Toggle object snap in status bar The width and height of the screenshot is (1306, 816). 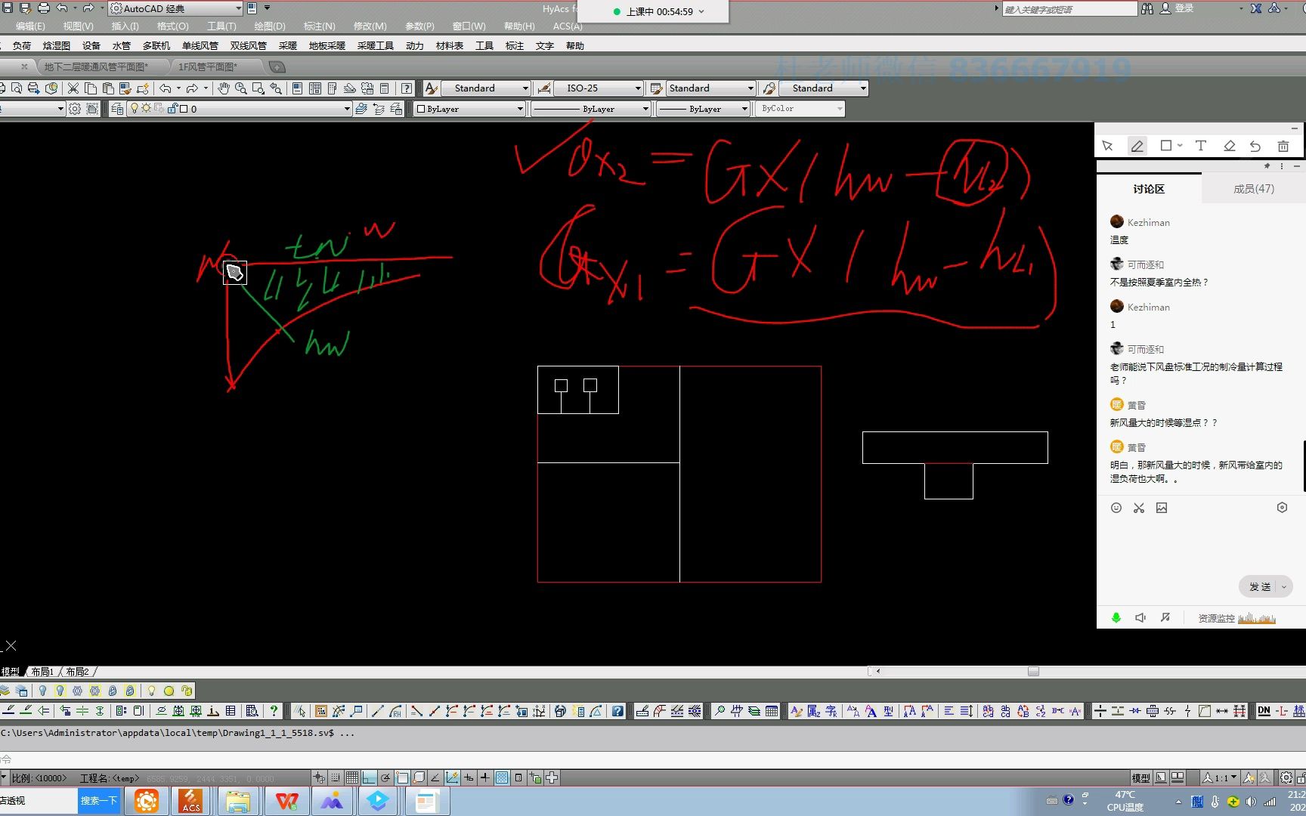pos(402,777)
